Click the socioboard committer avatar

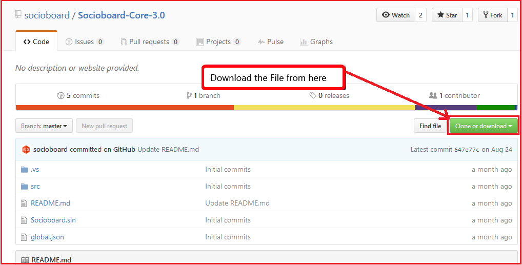tap(26, 150)
